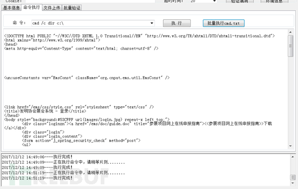Click the last log line 14:51:19 执行完成
Screen dimensions: 298x189
point(37,178)
